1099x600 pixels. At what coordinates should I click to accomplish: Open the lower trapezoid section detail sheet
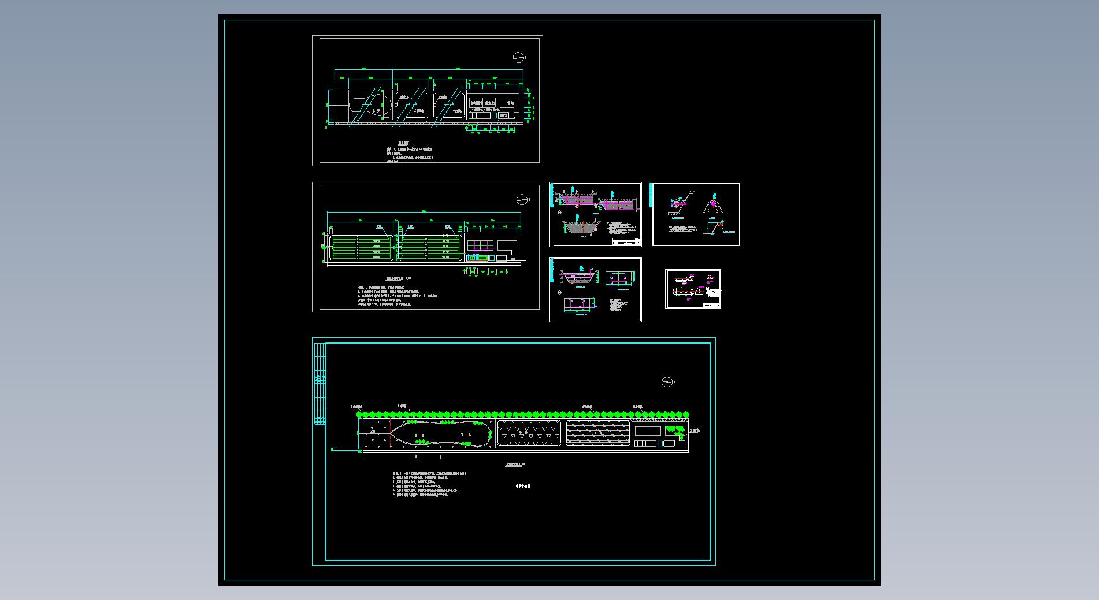click(596, 289)
